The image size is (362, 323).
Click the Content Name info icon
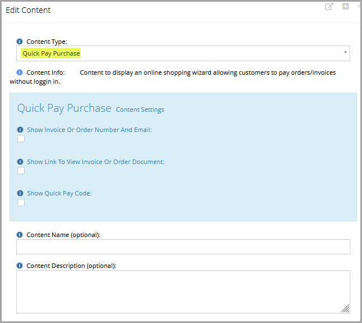click(20, 235)
